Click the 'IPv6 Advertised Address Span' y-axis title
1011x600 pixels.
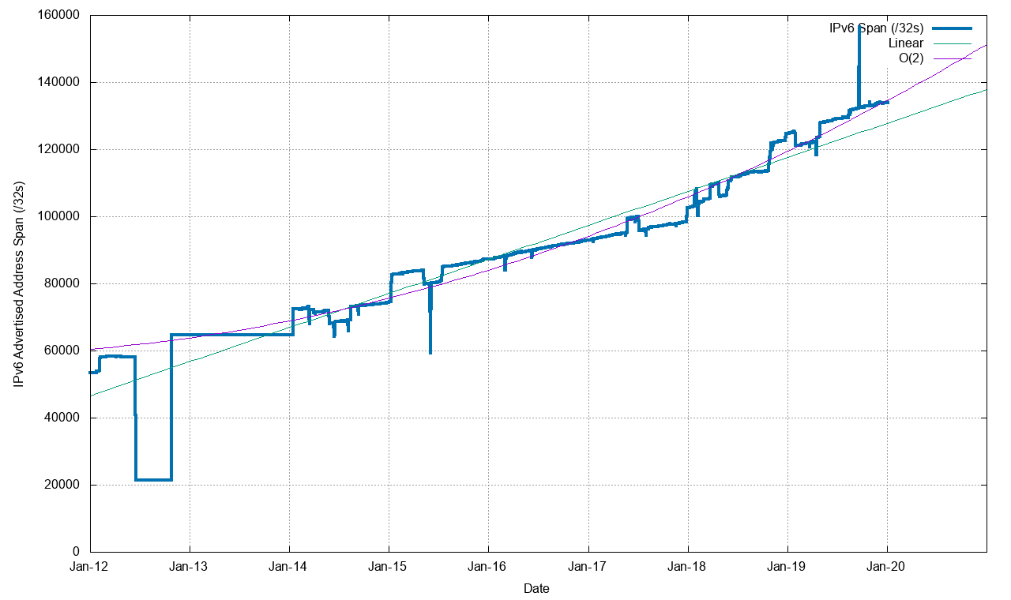tap(20, 284)
